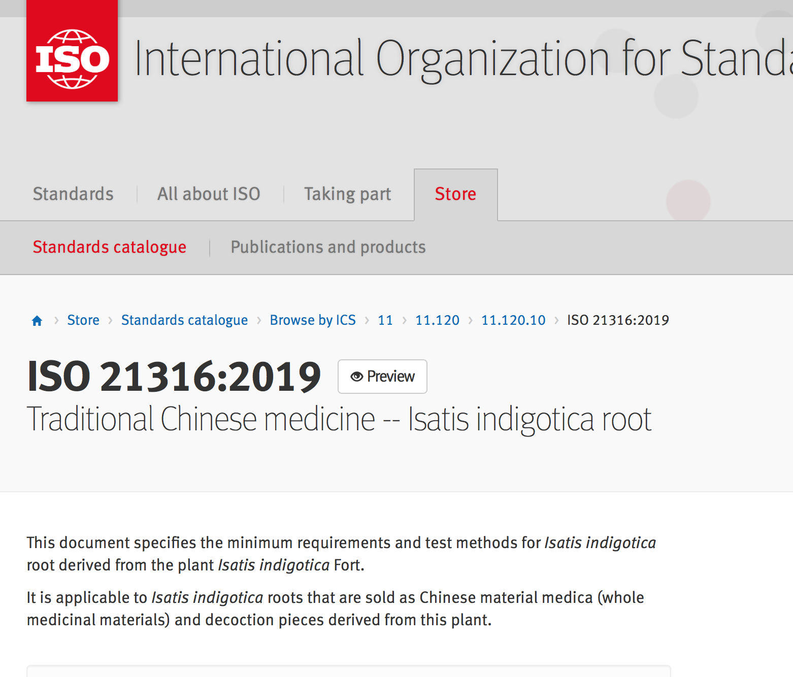Click the ISO 21316:2019 breadcrumb text
Image resolution: width=793 pixels, height=677 pixels.
tap(618, 320)
